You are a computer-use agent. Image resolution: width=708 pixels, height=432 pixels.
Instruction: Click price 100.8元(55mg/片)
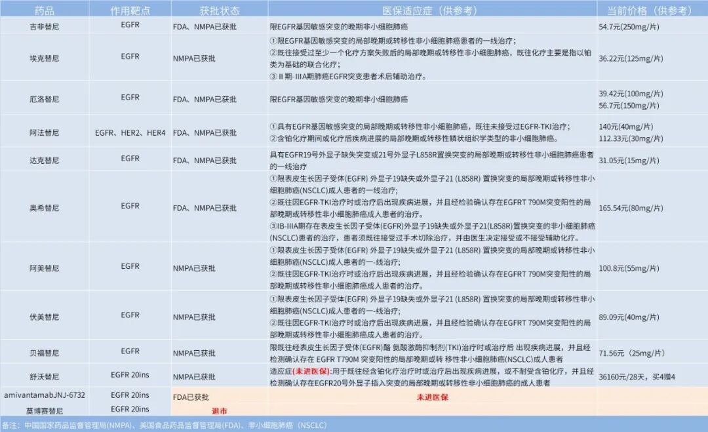coord(629,268)
